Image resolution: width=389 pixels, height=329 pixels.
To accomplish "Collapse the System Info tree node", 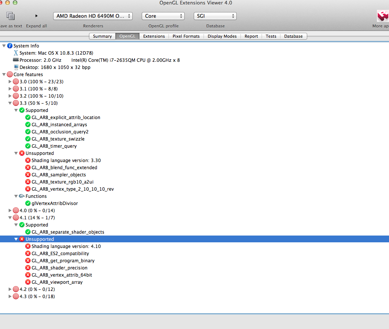I will click(x=4, y=46).
